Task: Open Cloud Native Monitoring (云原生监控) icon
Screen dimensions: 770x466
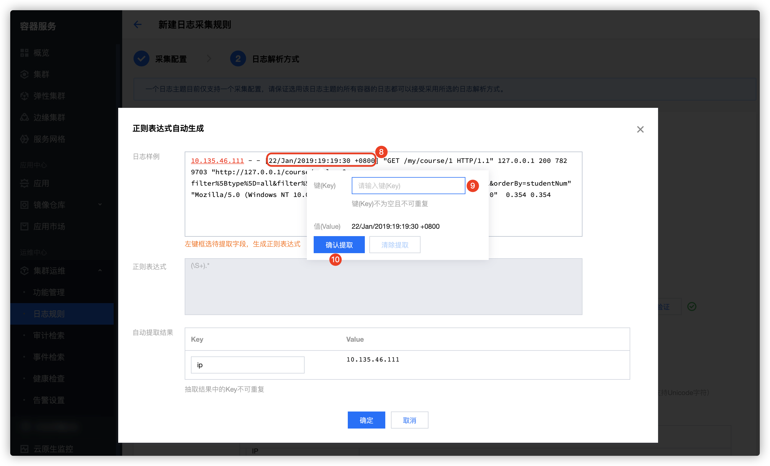Action: click(24, 449)
